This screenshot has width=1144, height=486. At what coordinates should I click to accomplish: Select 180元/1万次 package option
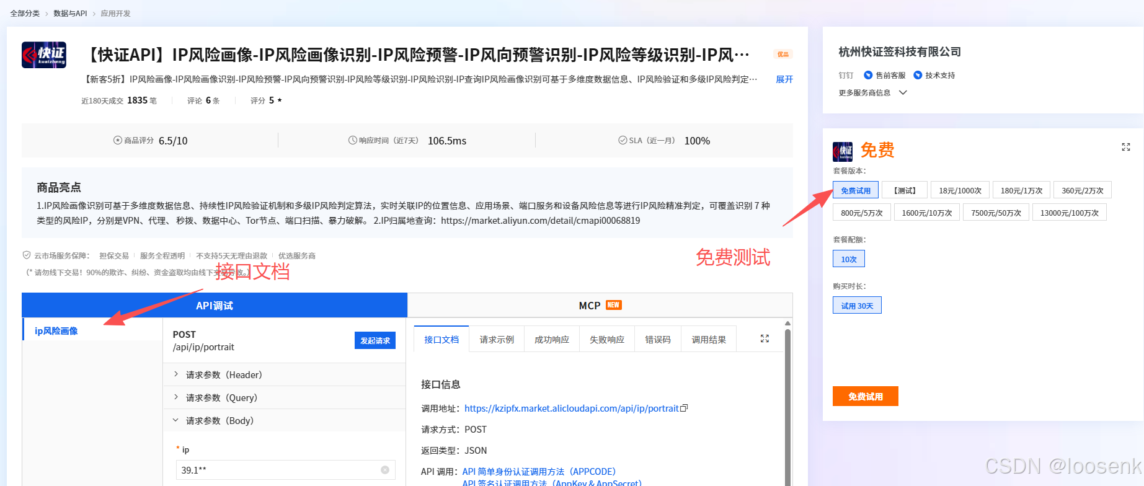[x=1021, y=190]
